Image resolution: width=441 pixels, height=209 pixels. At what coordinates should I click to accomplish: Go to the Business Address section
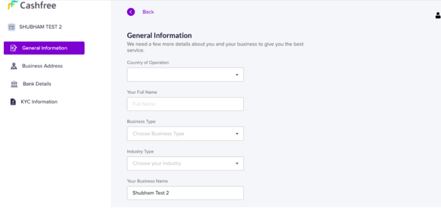point(42,66)
